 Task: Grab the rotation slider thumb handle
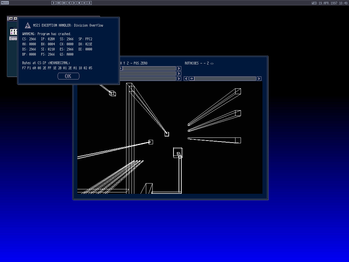pyautogui.click(x=192, y=78)
